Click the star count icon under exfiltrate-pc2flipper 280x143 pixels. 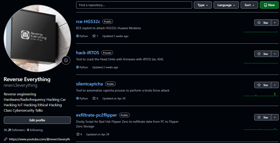tap(78, 134)
